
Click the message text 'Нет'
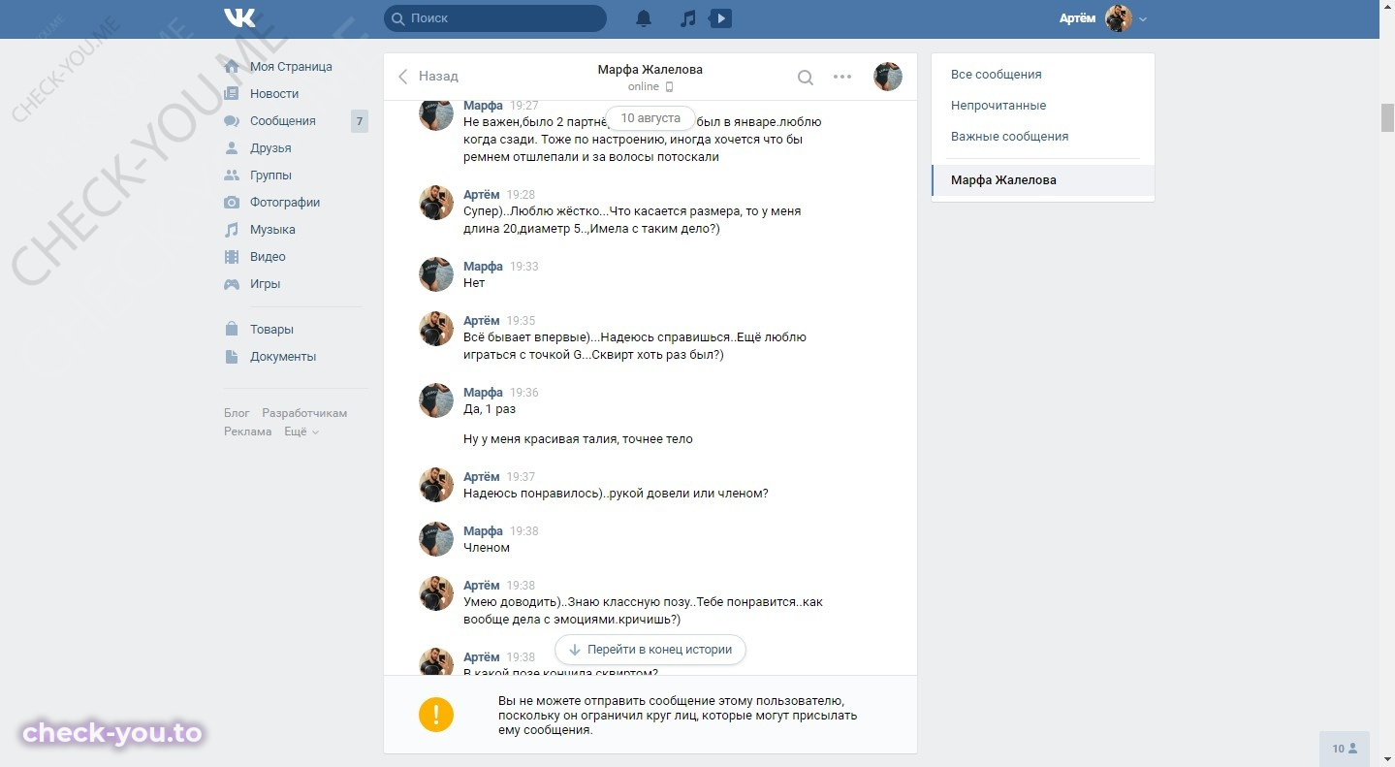coord(474,283)
